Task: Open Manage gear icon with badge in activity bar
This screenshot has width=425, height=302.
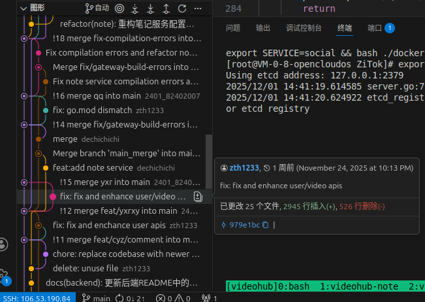Action: [x=4, y=275]
